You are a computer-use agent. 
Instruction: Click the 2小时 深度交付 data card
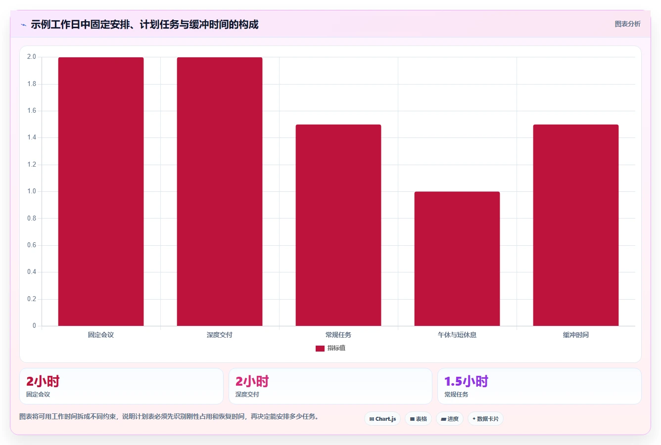[330, 386]
